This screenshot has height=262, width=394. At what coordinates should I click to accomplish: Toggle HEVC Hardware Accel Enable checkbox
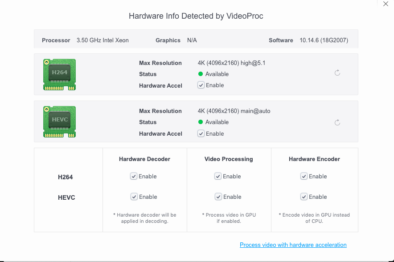(201, 133)
